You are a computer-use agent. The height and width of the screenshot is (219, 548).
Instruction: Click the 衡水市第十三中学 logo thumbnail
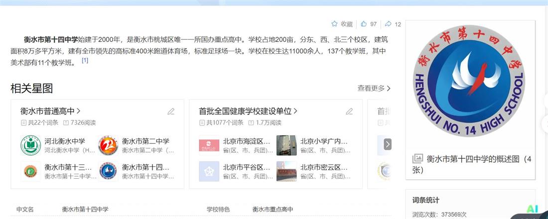tap(31, 171)
